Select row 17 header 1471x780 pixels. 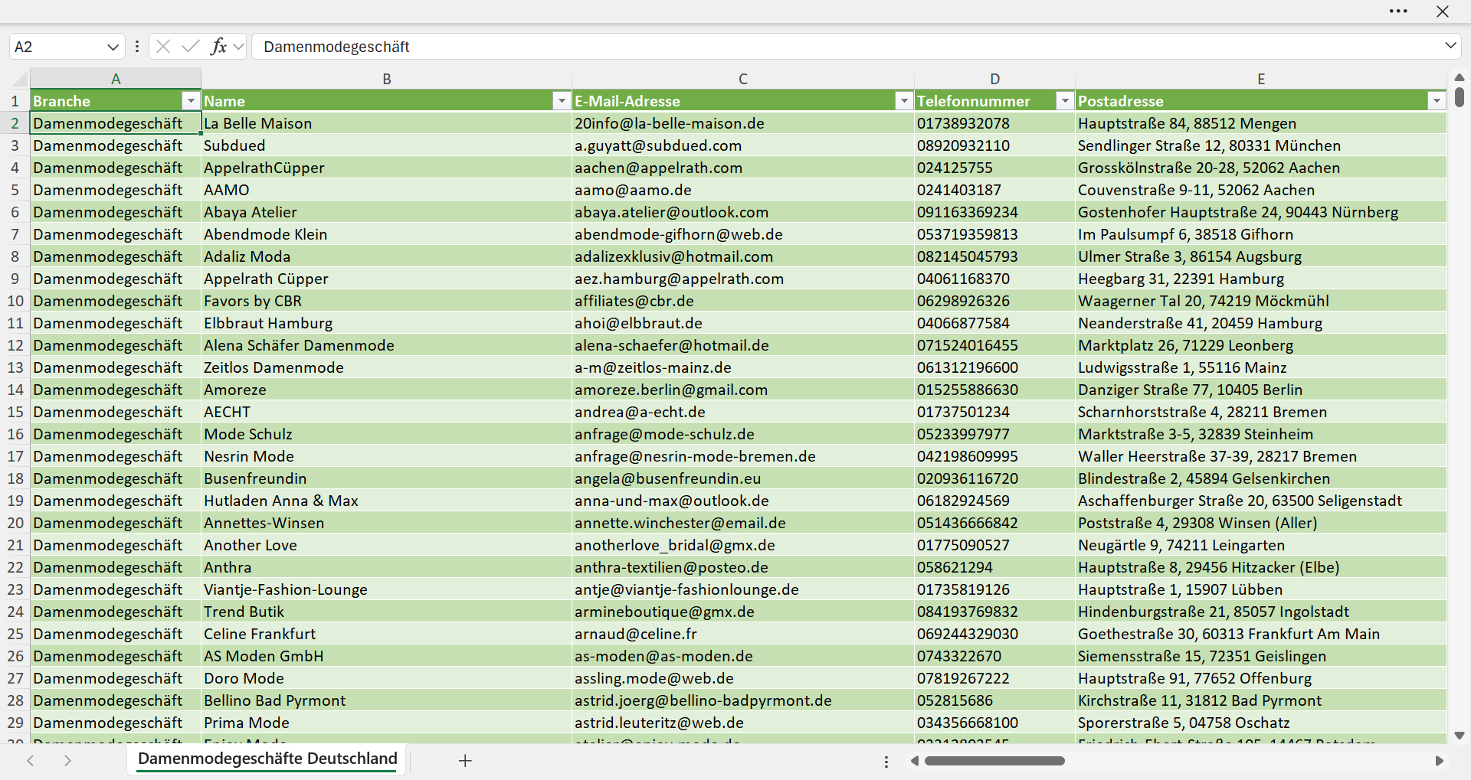15,456
